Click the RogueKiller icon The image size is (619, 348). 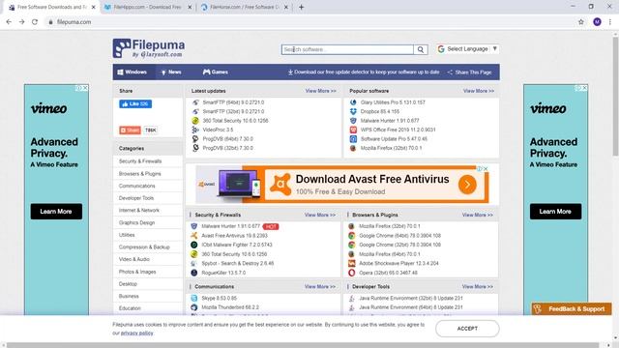(193, 273)
